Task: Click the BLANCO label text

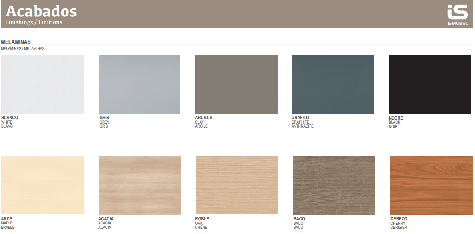Action: pos(10,118)
